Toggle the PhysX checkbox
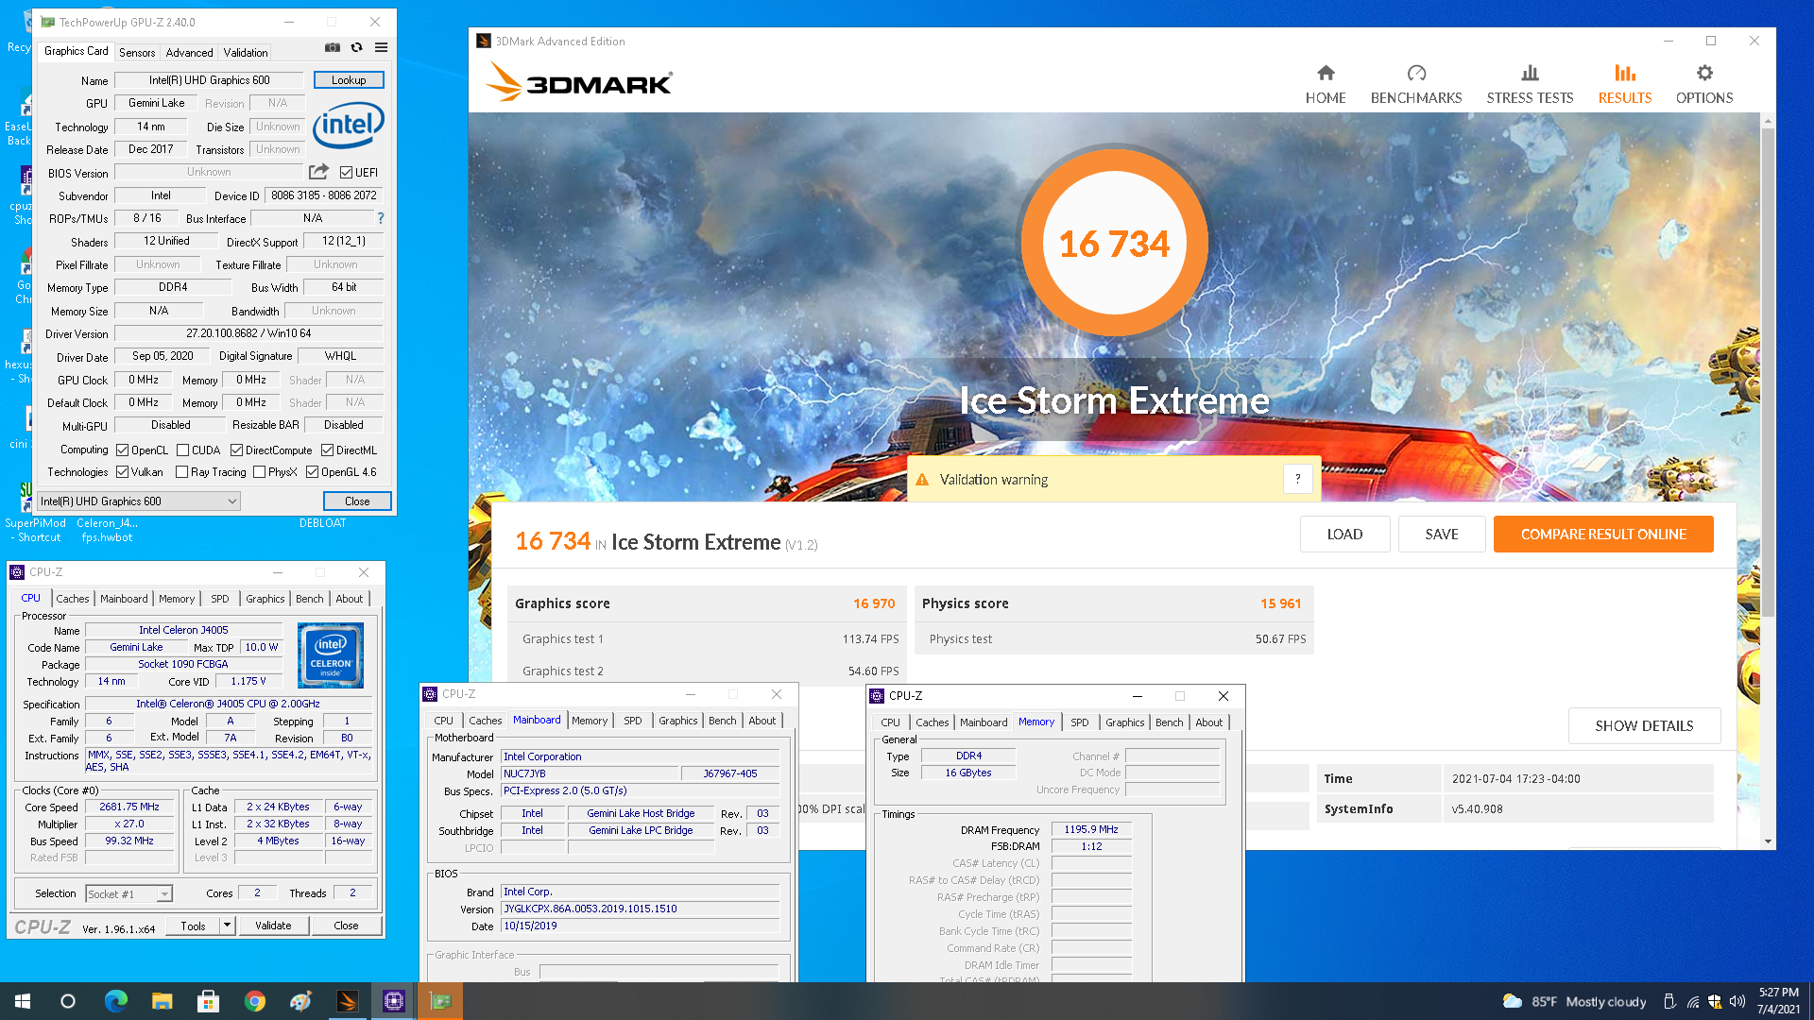 pyautogui.click(x=260, y=472)
